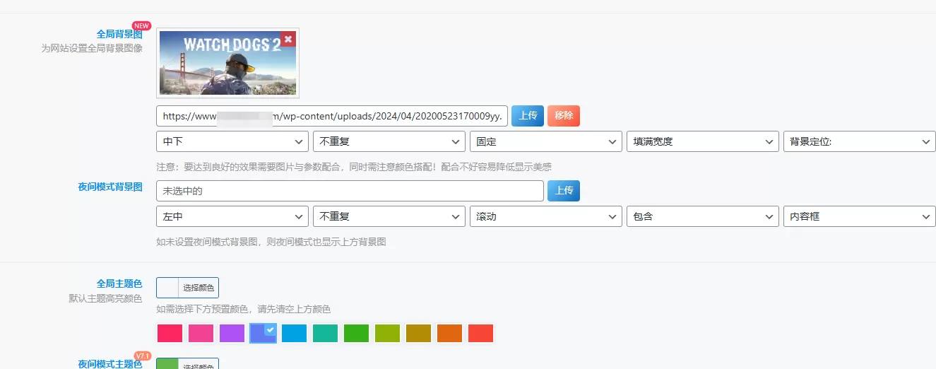
Task: Select the orange preset color swatch
Action: (450, 333)
